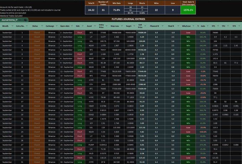Click the Binance cell in entry 12 row

pyautogui.click(x=52, y=80)
